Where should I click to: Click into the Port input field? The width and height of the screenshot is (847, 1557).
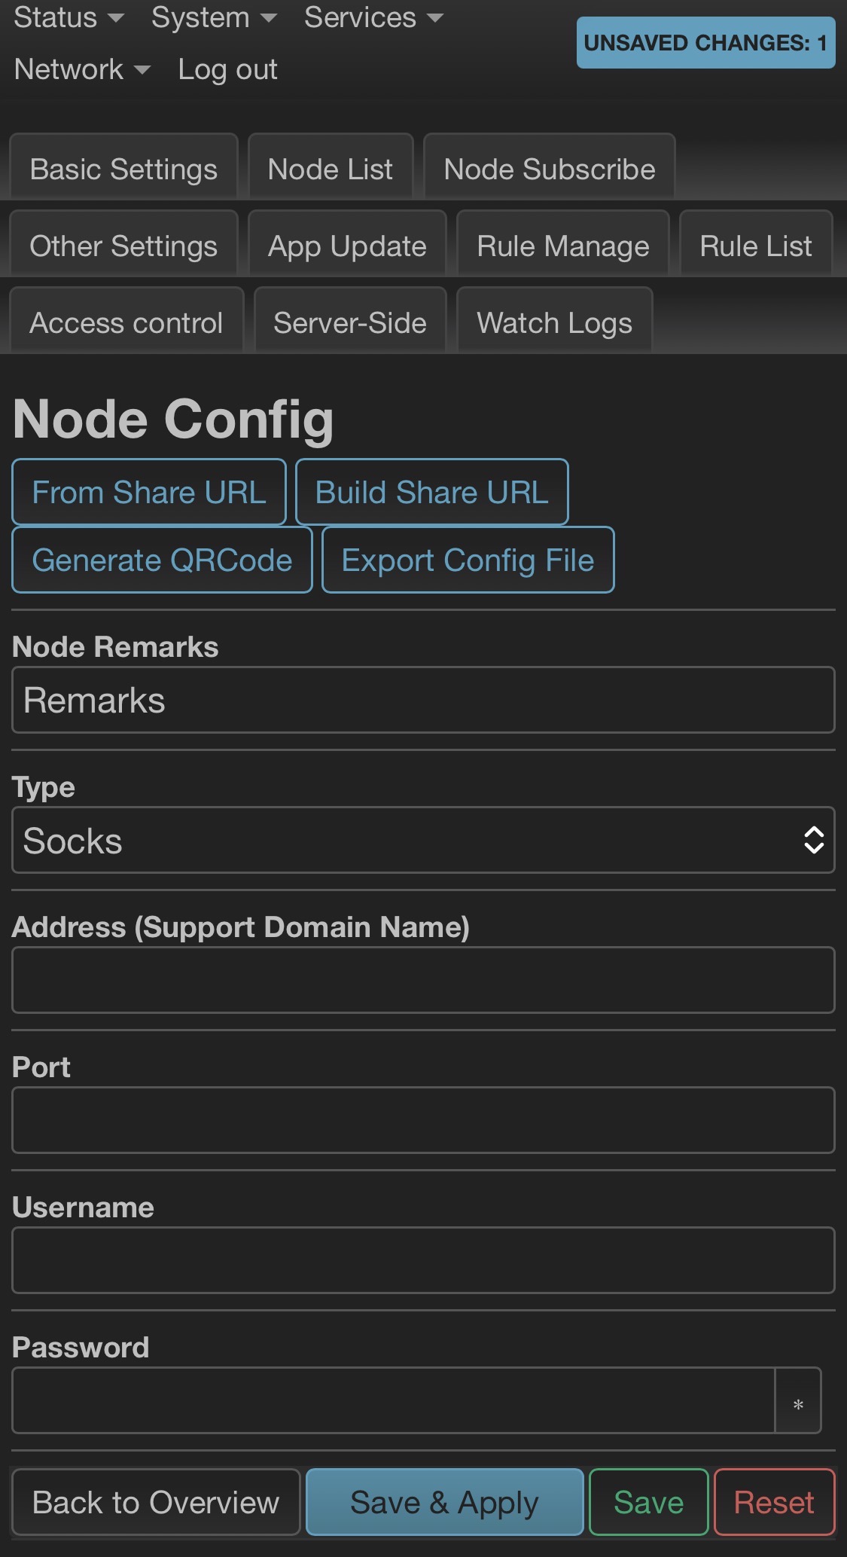tap(423, 1120)
